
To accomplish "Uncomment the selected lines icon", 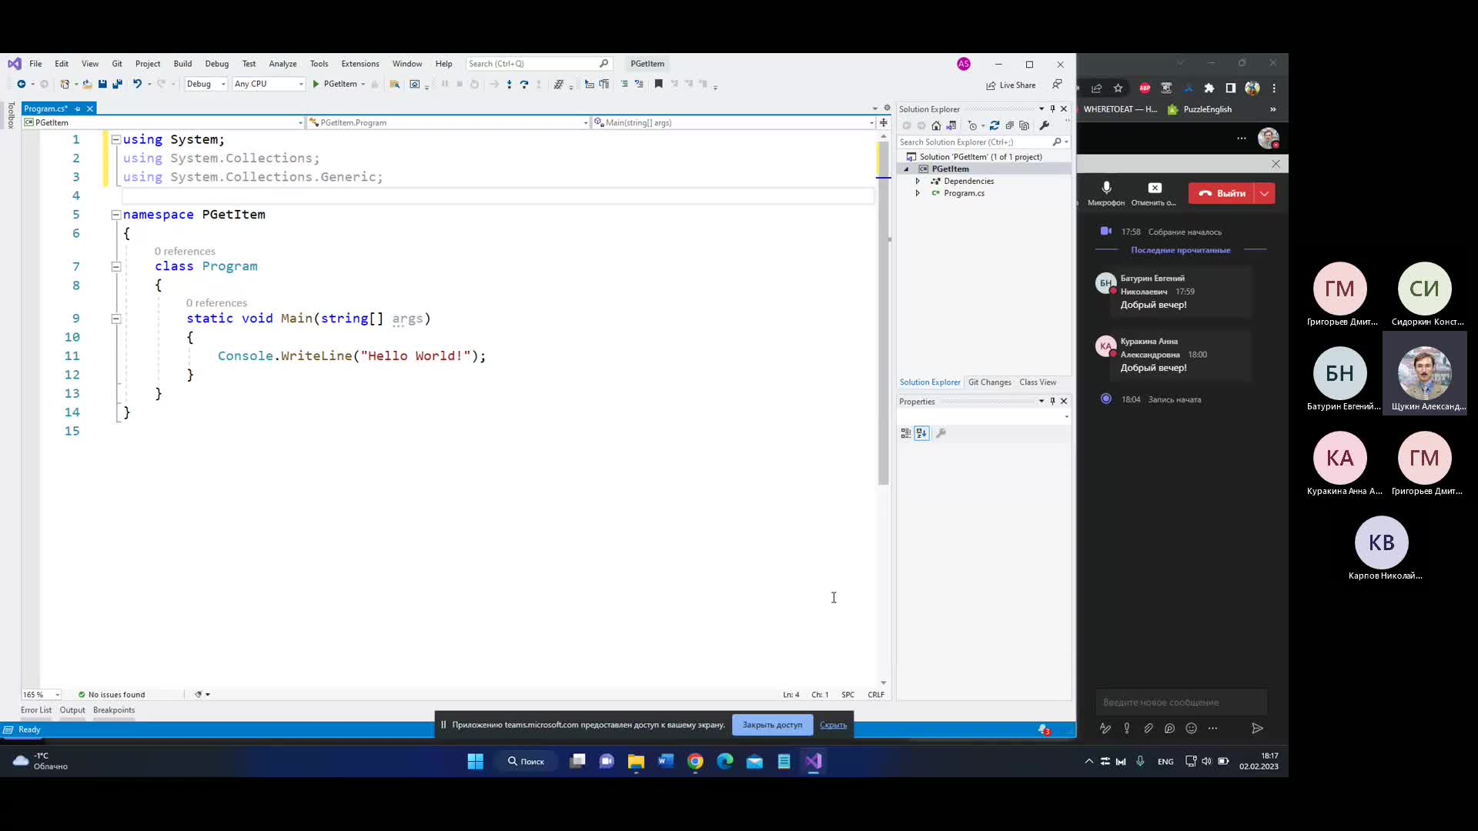I will point(639,84).
